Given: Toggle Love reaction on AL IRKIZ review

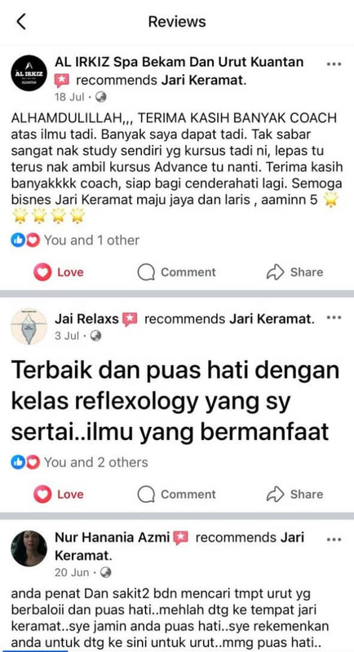Looking at the screenshot, I should point(59,272).
